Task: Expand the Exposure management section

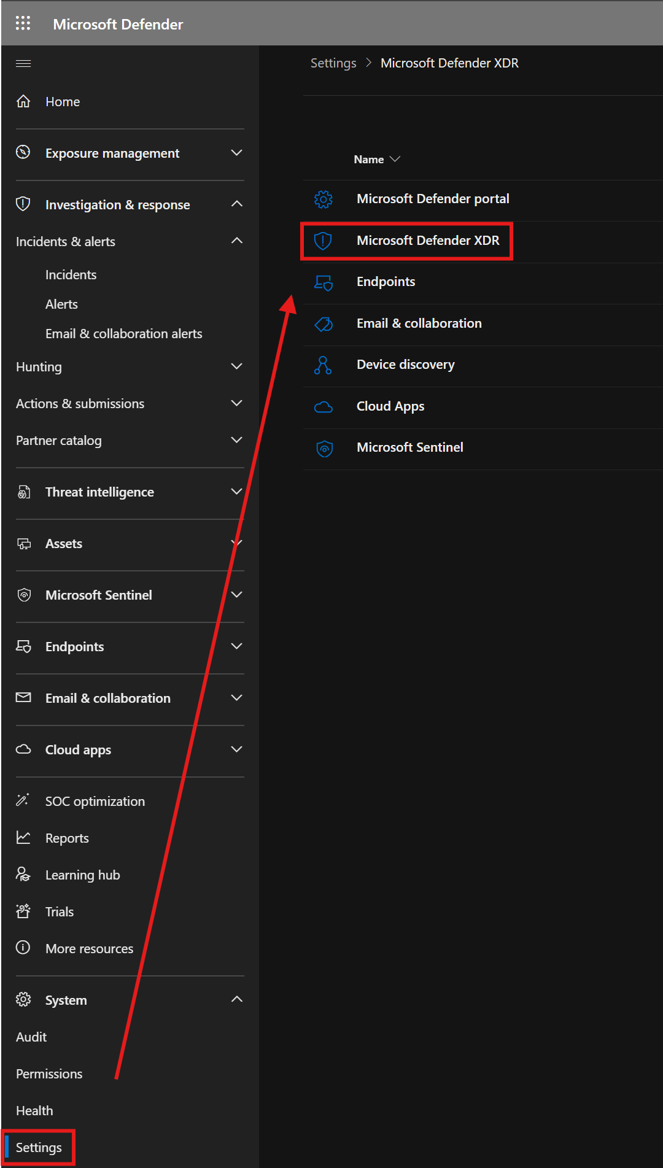Action: coord(237,152)
